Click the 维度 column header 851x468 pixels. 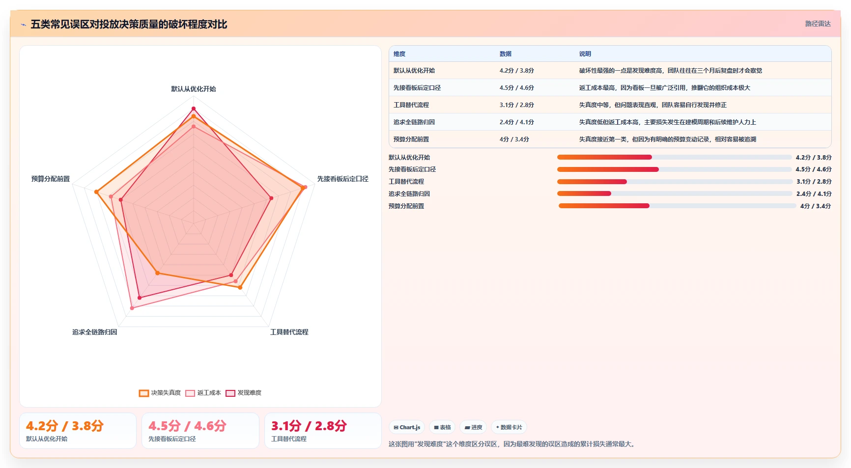click(399, 54)
